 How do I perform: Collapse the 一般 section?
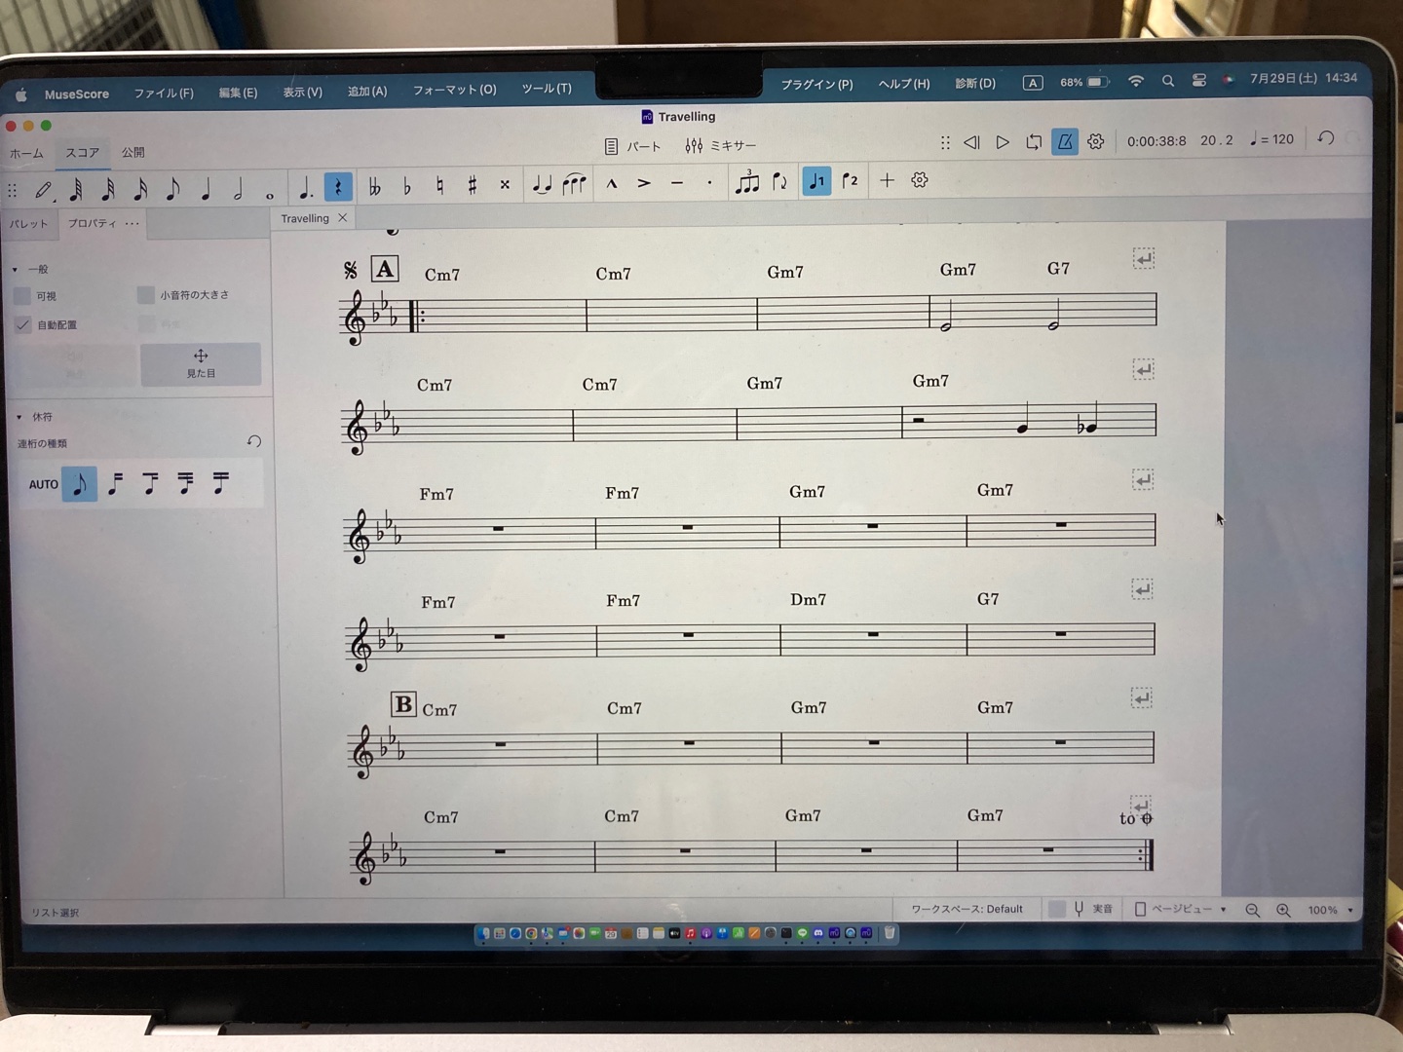click(16, 270)
